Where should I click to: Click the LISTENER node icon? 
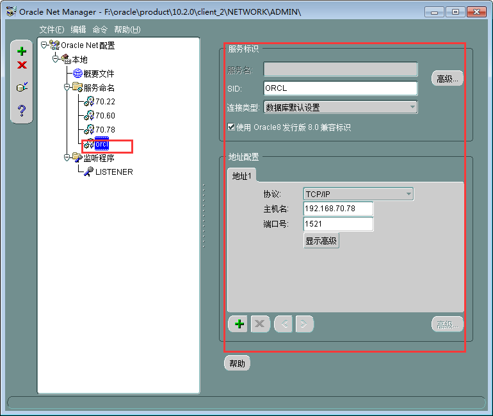[88, 172]
